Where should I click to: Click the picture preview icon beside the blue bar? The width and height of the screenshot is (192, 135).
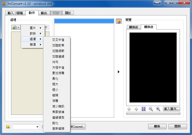(x=119, y=21)
